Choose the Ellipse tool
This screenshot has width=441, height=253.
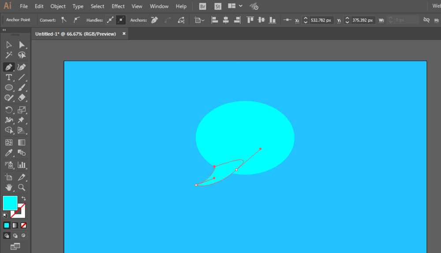tap(9, 88)
